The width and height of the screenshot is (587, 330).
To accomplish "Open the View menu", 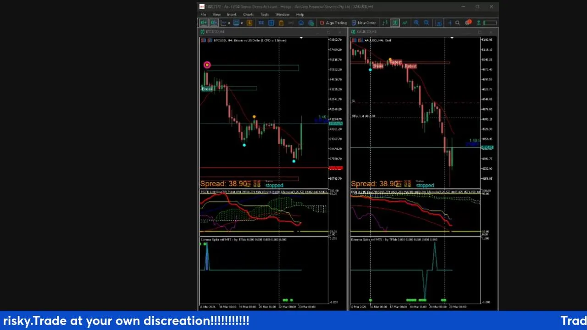I will pos(216,15).
